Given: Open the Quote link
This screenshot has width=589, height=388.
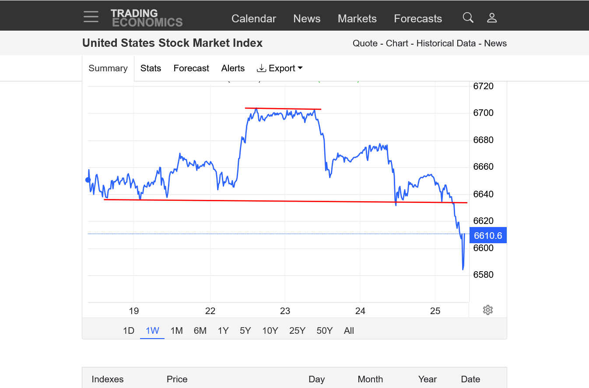Looking at the screenshot, I should [365, 43].
